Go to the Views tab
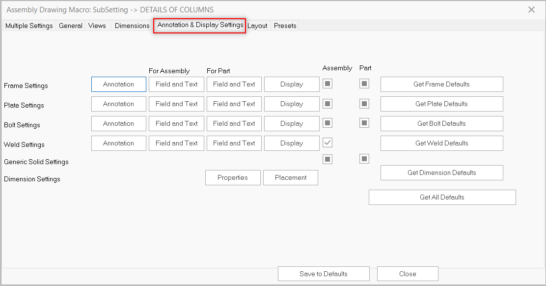The height and width of the screenshot is (286, 546). [x=97, y=26]
